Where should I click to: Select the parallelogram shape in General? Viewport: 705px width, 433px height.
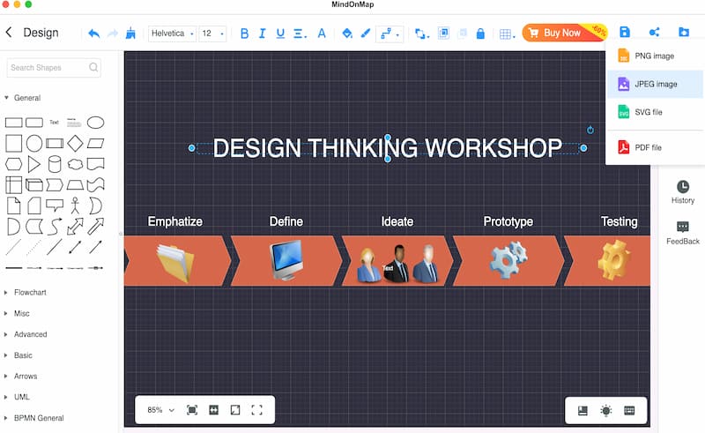click(x=95, y=143)
